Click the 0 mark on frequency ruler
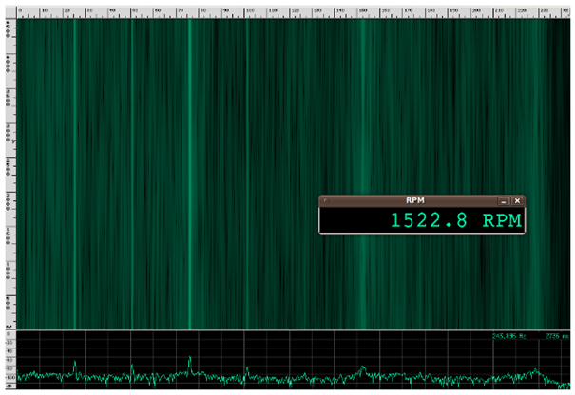575x395 pixels. click(19, 11)
